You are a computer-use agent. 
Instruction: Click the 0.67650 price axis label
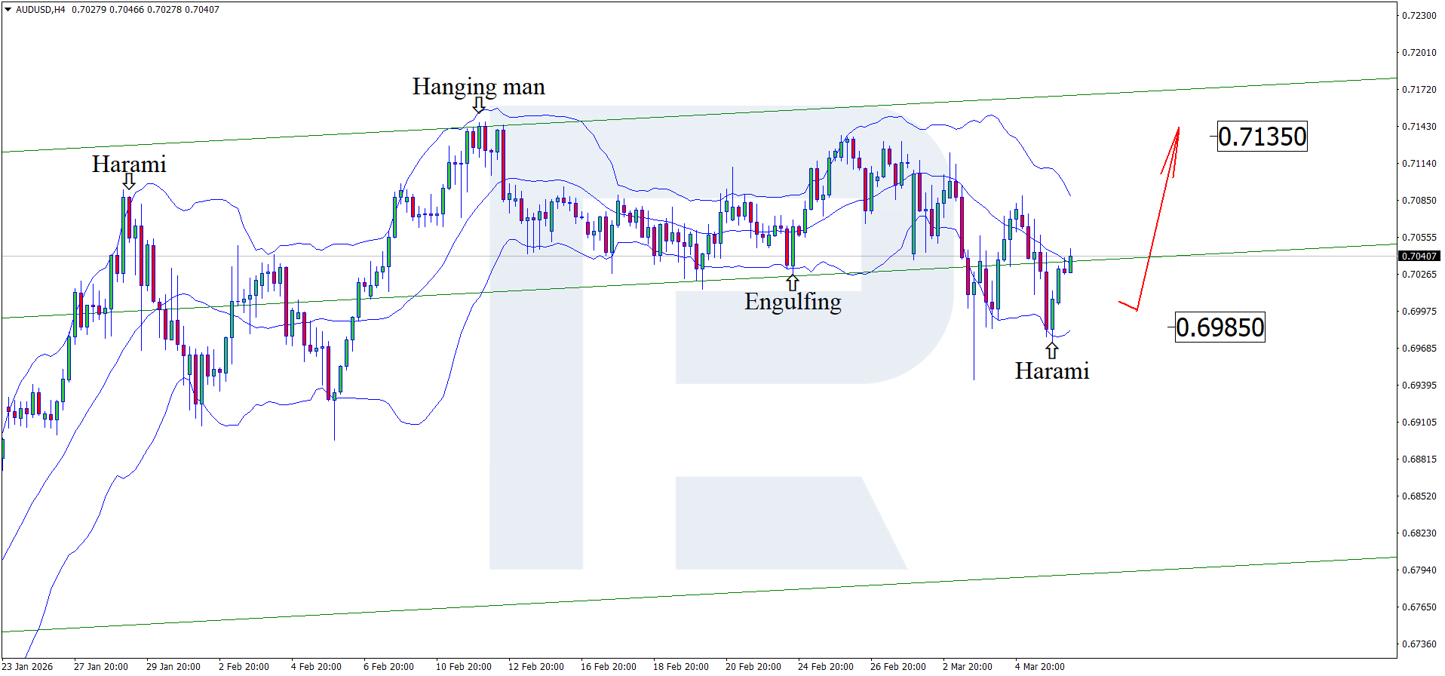1419,607
